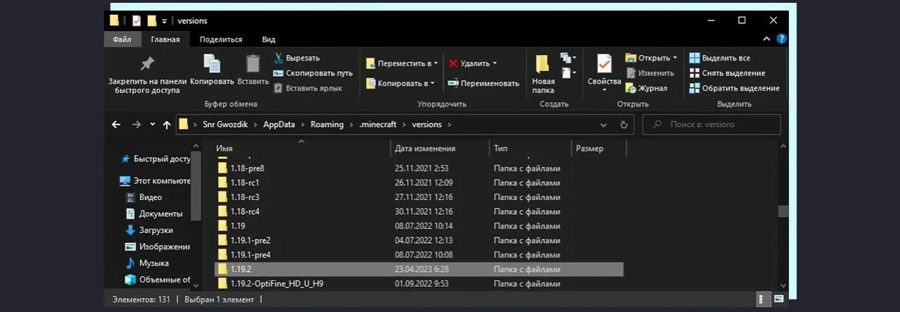Click Вырезать (Cut) scissors icon
This screenshot has height=312, width=900.
click(279, 58)
